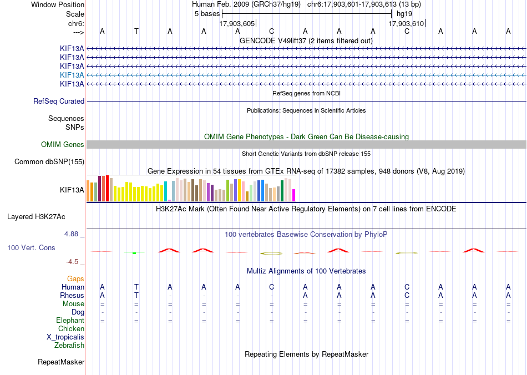This screenshot has width=527, height=375.
Task: Click the 100 Vert. Cons track label
Action: point(31,247)
